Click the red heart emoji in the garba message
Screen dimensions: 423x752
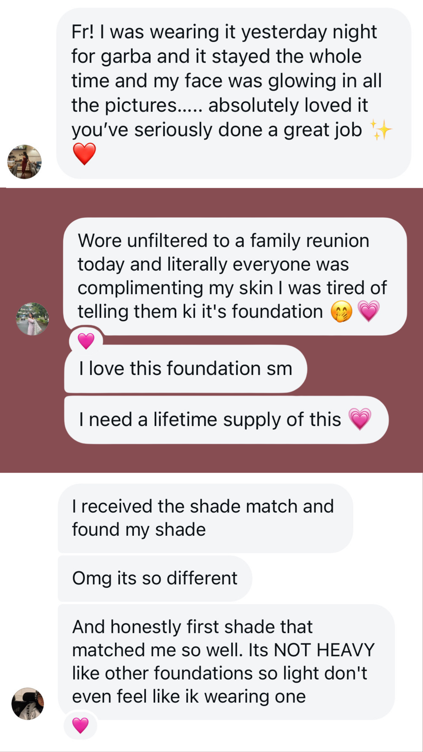84,154
